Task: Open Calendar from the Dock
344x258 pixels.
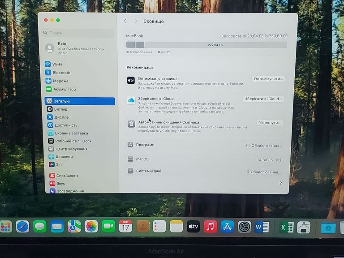Action: pyautogui.click(x=125, y=226)
